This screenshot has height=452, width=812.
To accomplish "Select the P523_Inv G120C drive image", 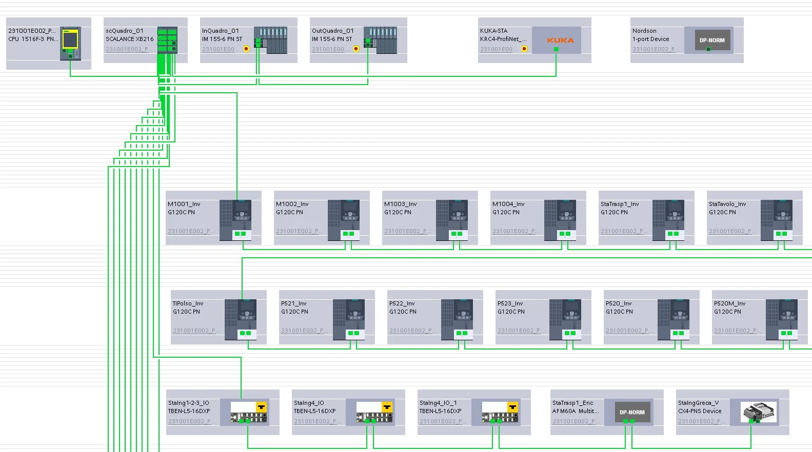I will click(565, 319).
